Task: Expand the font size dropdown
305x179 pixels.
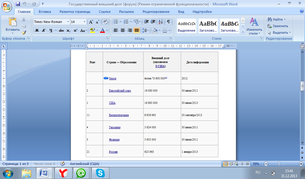Action: pyautogui.click(x=85, y=22)
